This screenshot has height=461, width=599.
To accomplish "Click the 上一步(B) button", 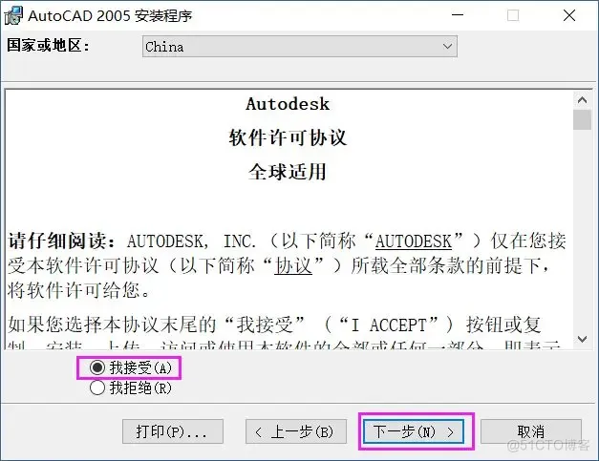I will coord(296,431).
